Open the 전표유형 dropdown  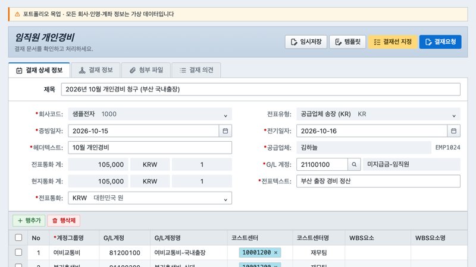[378, 114]
